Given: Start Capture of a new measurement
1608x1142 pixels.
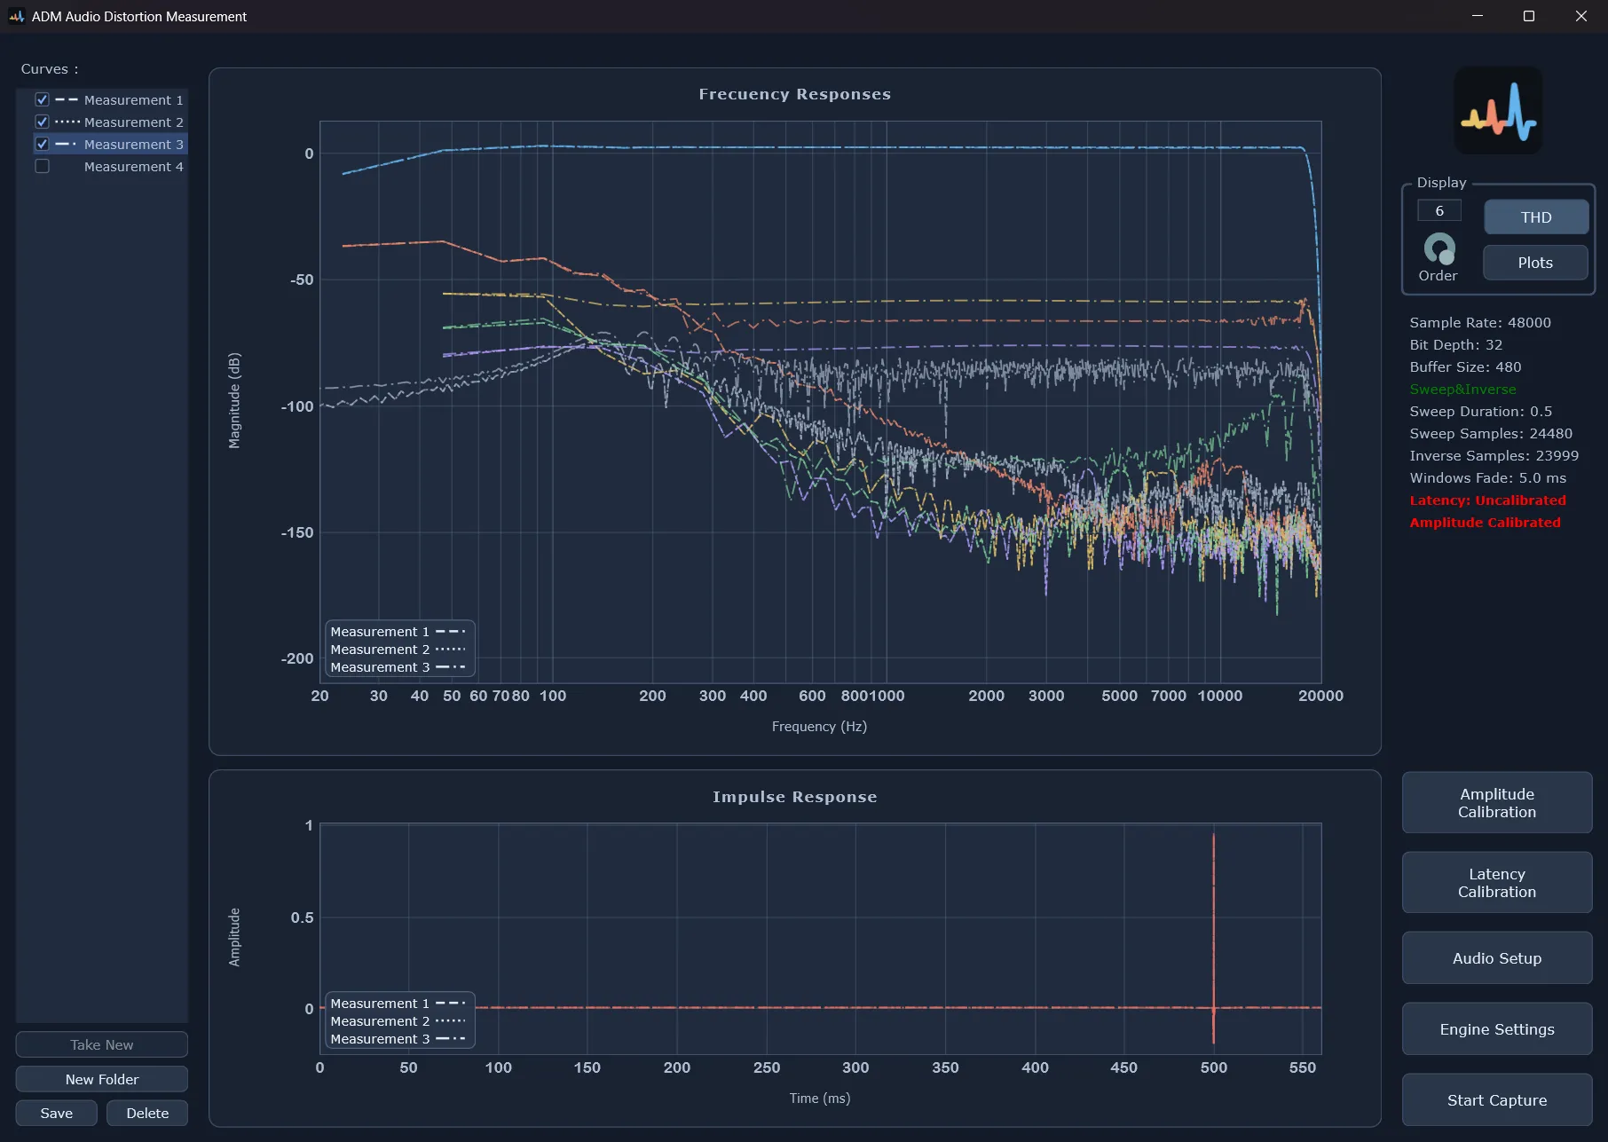Looking at the screenshot, I should (x=1497, y=1100).
